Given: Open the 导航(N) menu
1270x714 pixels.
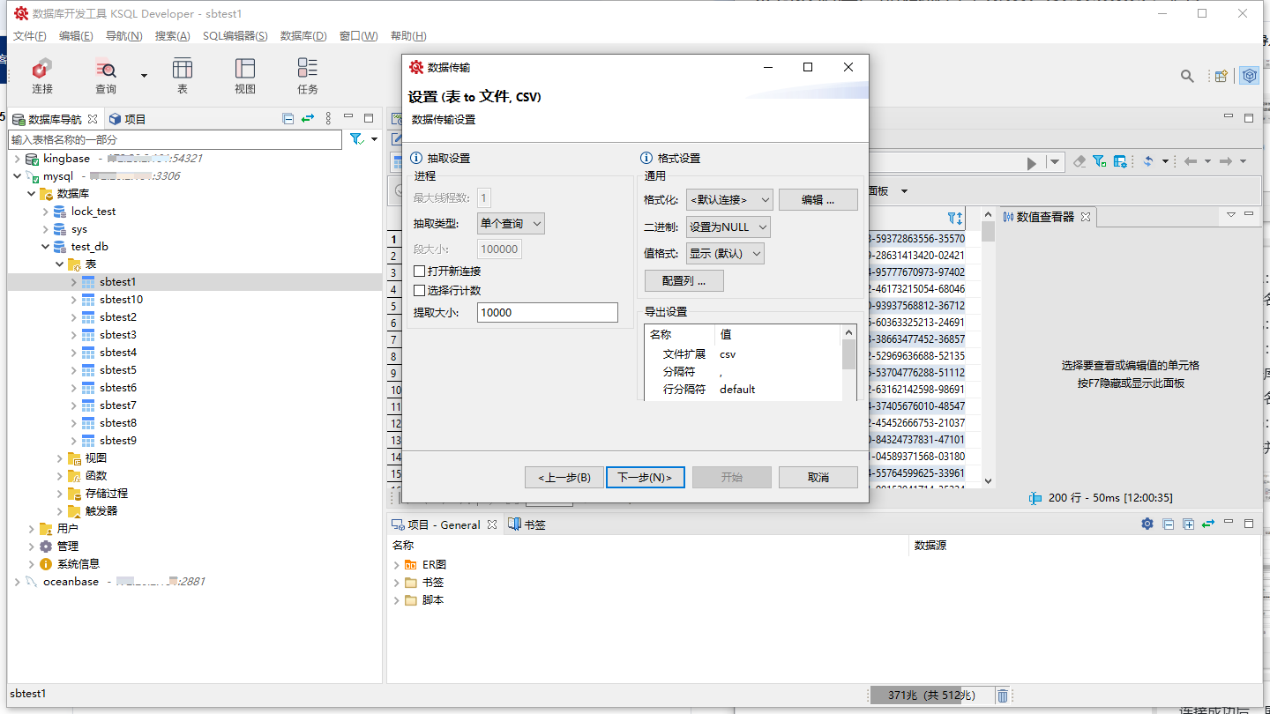Looking at the screenshot, I should (124, 36).
